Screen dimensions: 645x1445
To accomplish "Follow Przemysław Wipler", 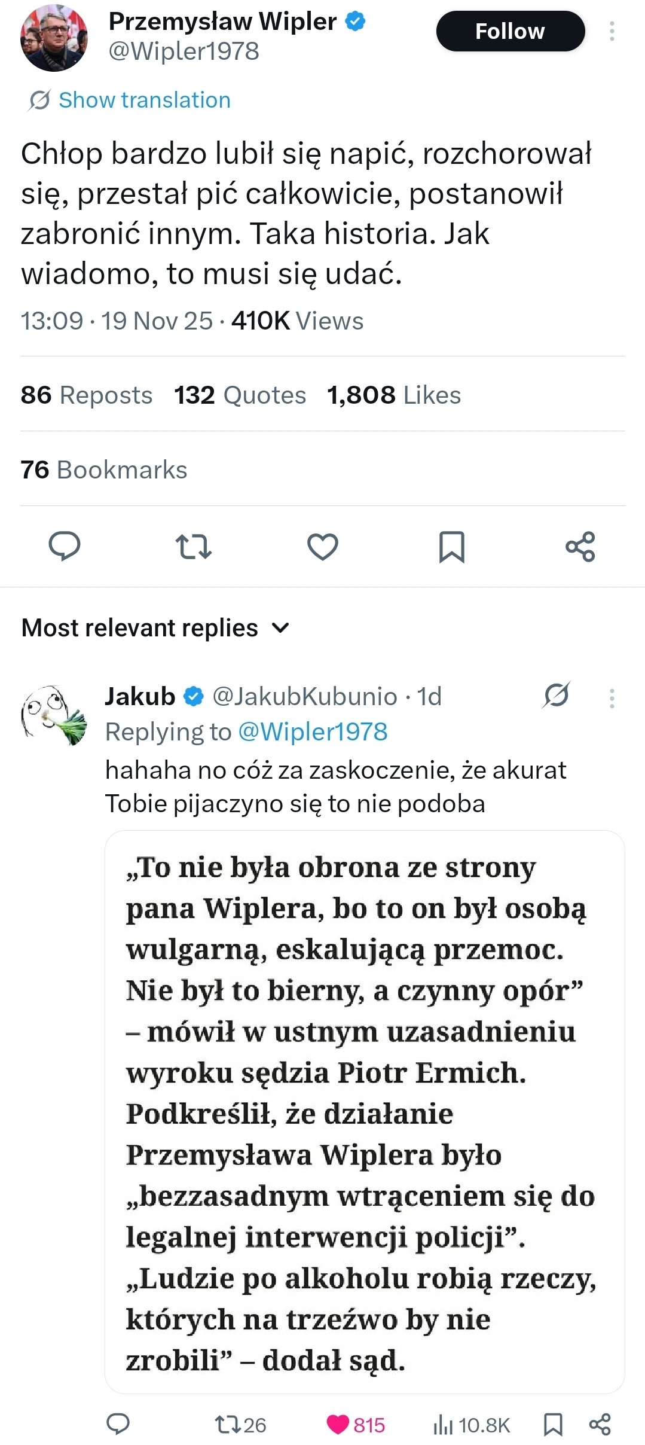I will click(510, 31).
